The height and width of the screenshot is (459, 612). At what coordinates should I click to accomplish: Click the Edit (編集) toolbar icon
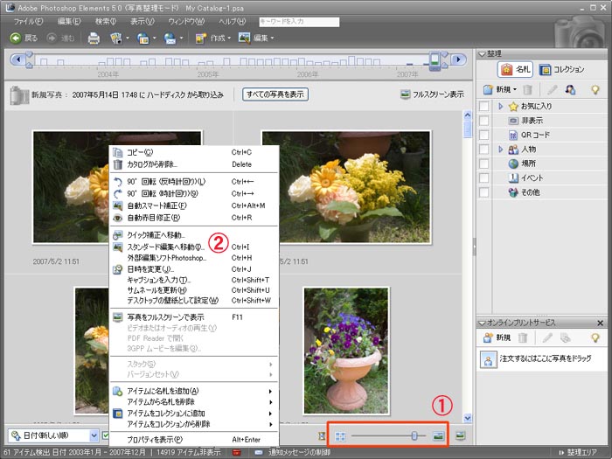click(x=244, y=38)
